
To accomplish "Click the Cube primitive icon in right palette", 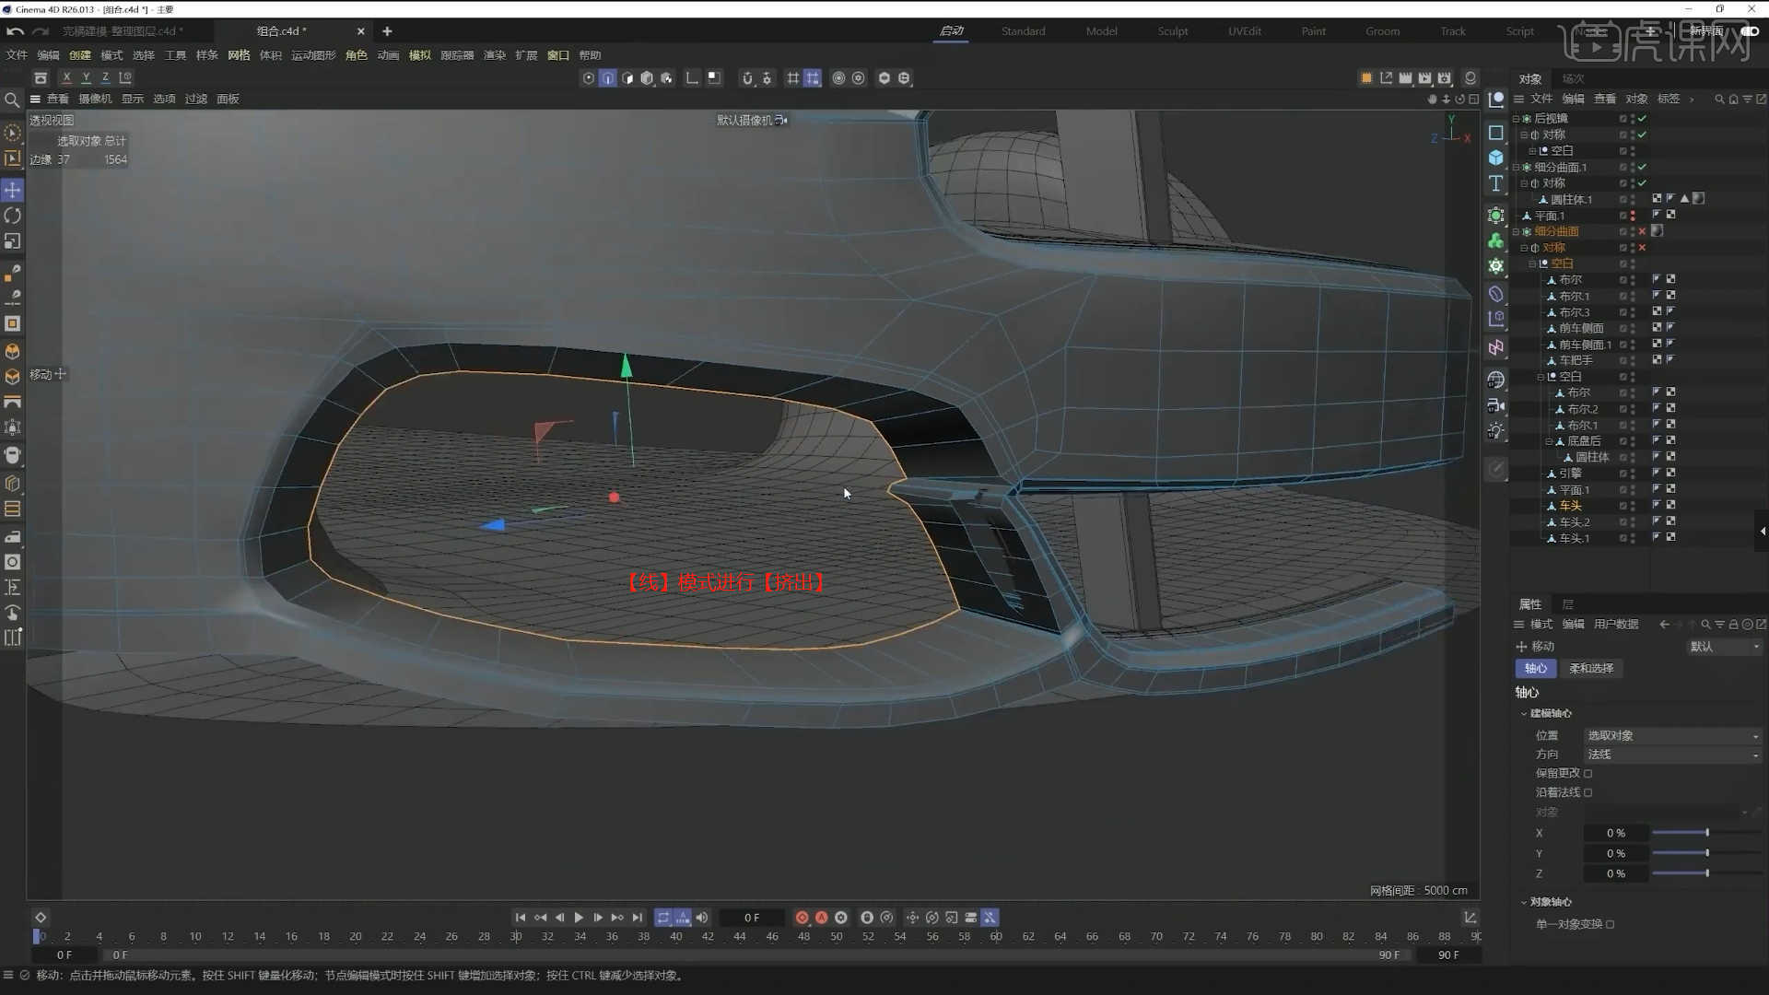I will [x=1496, y=158].
